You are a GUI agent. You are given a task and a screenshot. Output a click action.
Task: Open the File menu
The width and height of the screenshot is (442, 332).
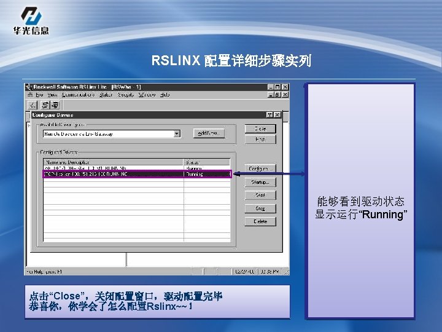39,95
